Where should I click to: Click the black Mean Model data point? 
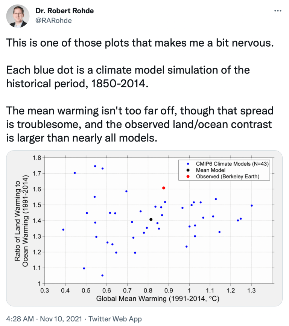(151, 219)
